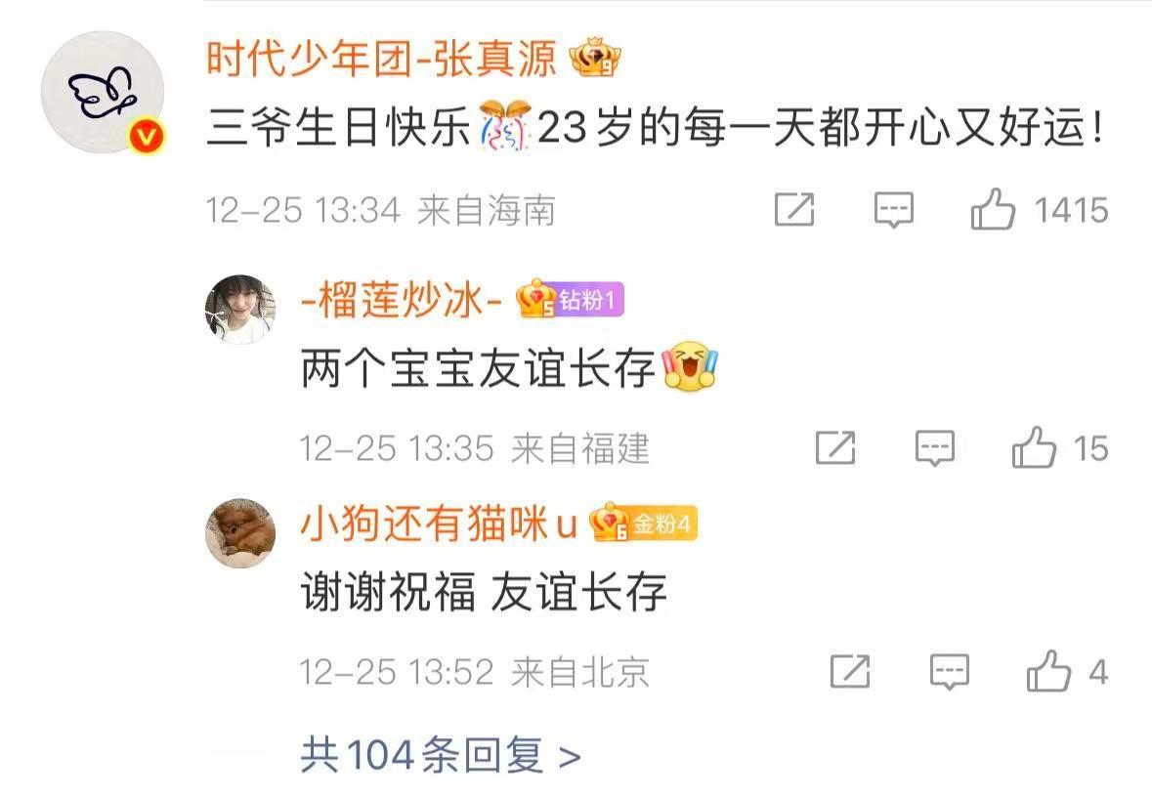Open the dog avatar of 小狗还有猫咪u

[x=240, y=532]
